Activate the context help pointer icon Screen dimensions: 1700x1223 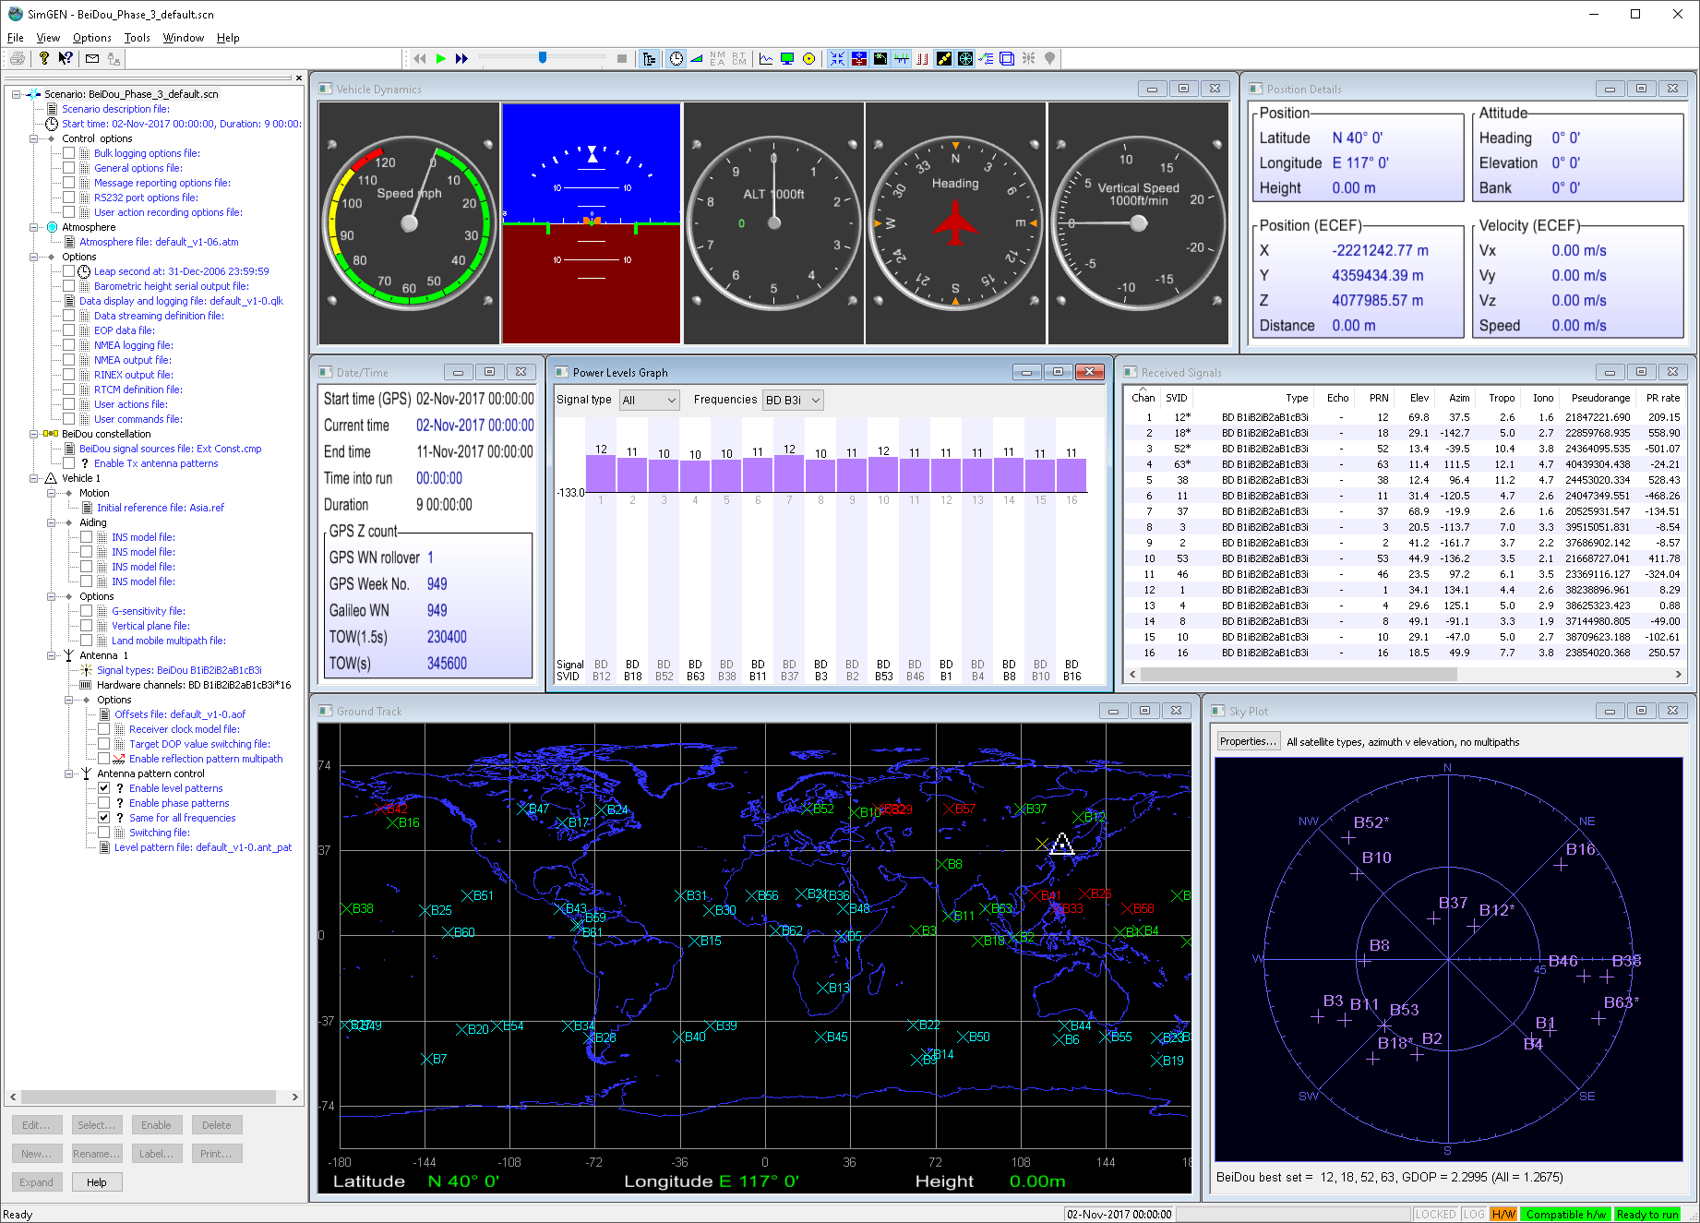pyautogui.click(x=65, y=58)
